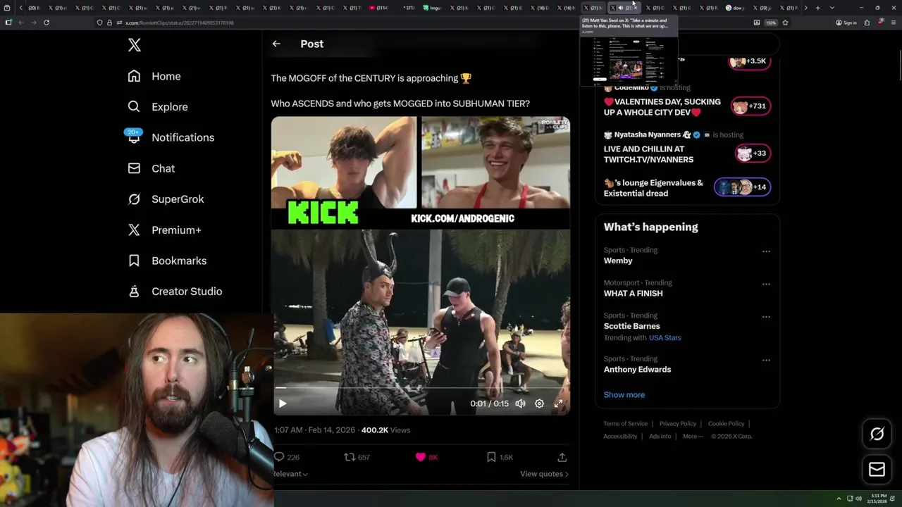
Task: Unlike the post via the 8K heart
Action: point(421,457)
